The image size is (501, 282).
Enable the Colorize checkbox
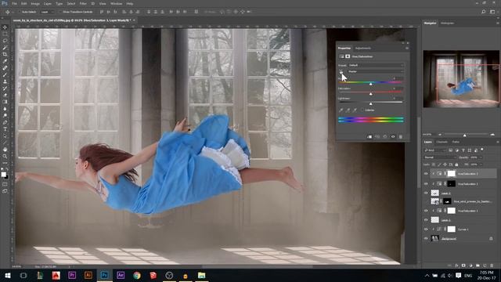pos(362,110)
